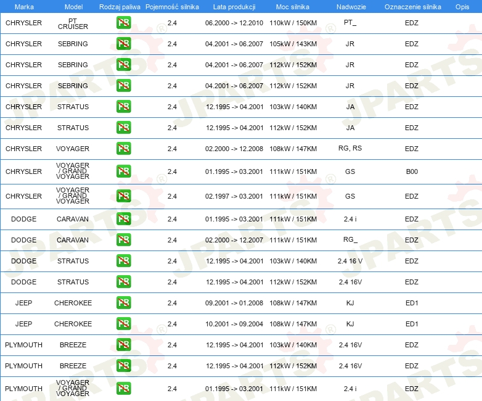This screenshot has width=482, height=401.
Task: Sort by the Marka column header
Action: pos(24,7)
